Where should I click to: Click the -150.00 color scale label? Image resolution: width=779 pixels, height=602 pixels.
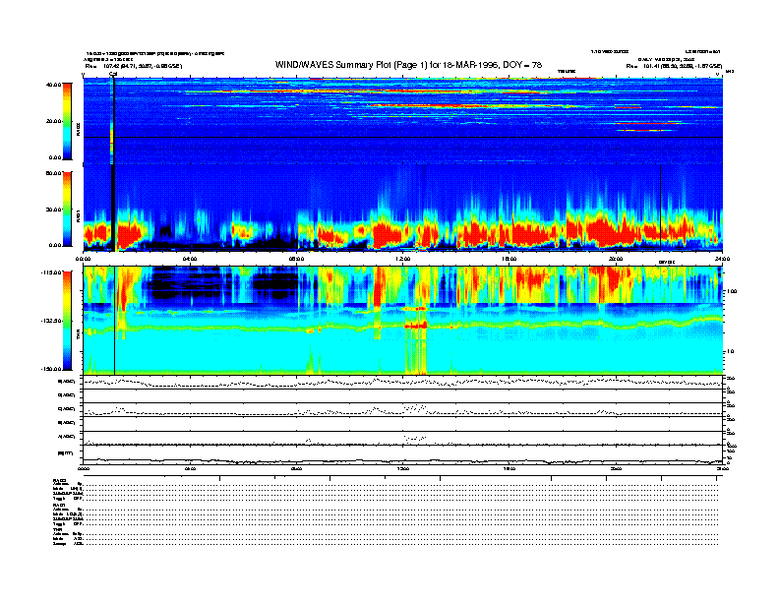pos(51,369)
